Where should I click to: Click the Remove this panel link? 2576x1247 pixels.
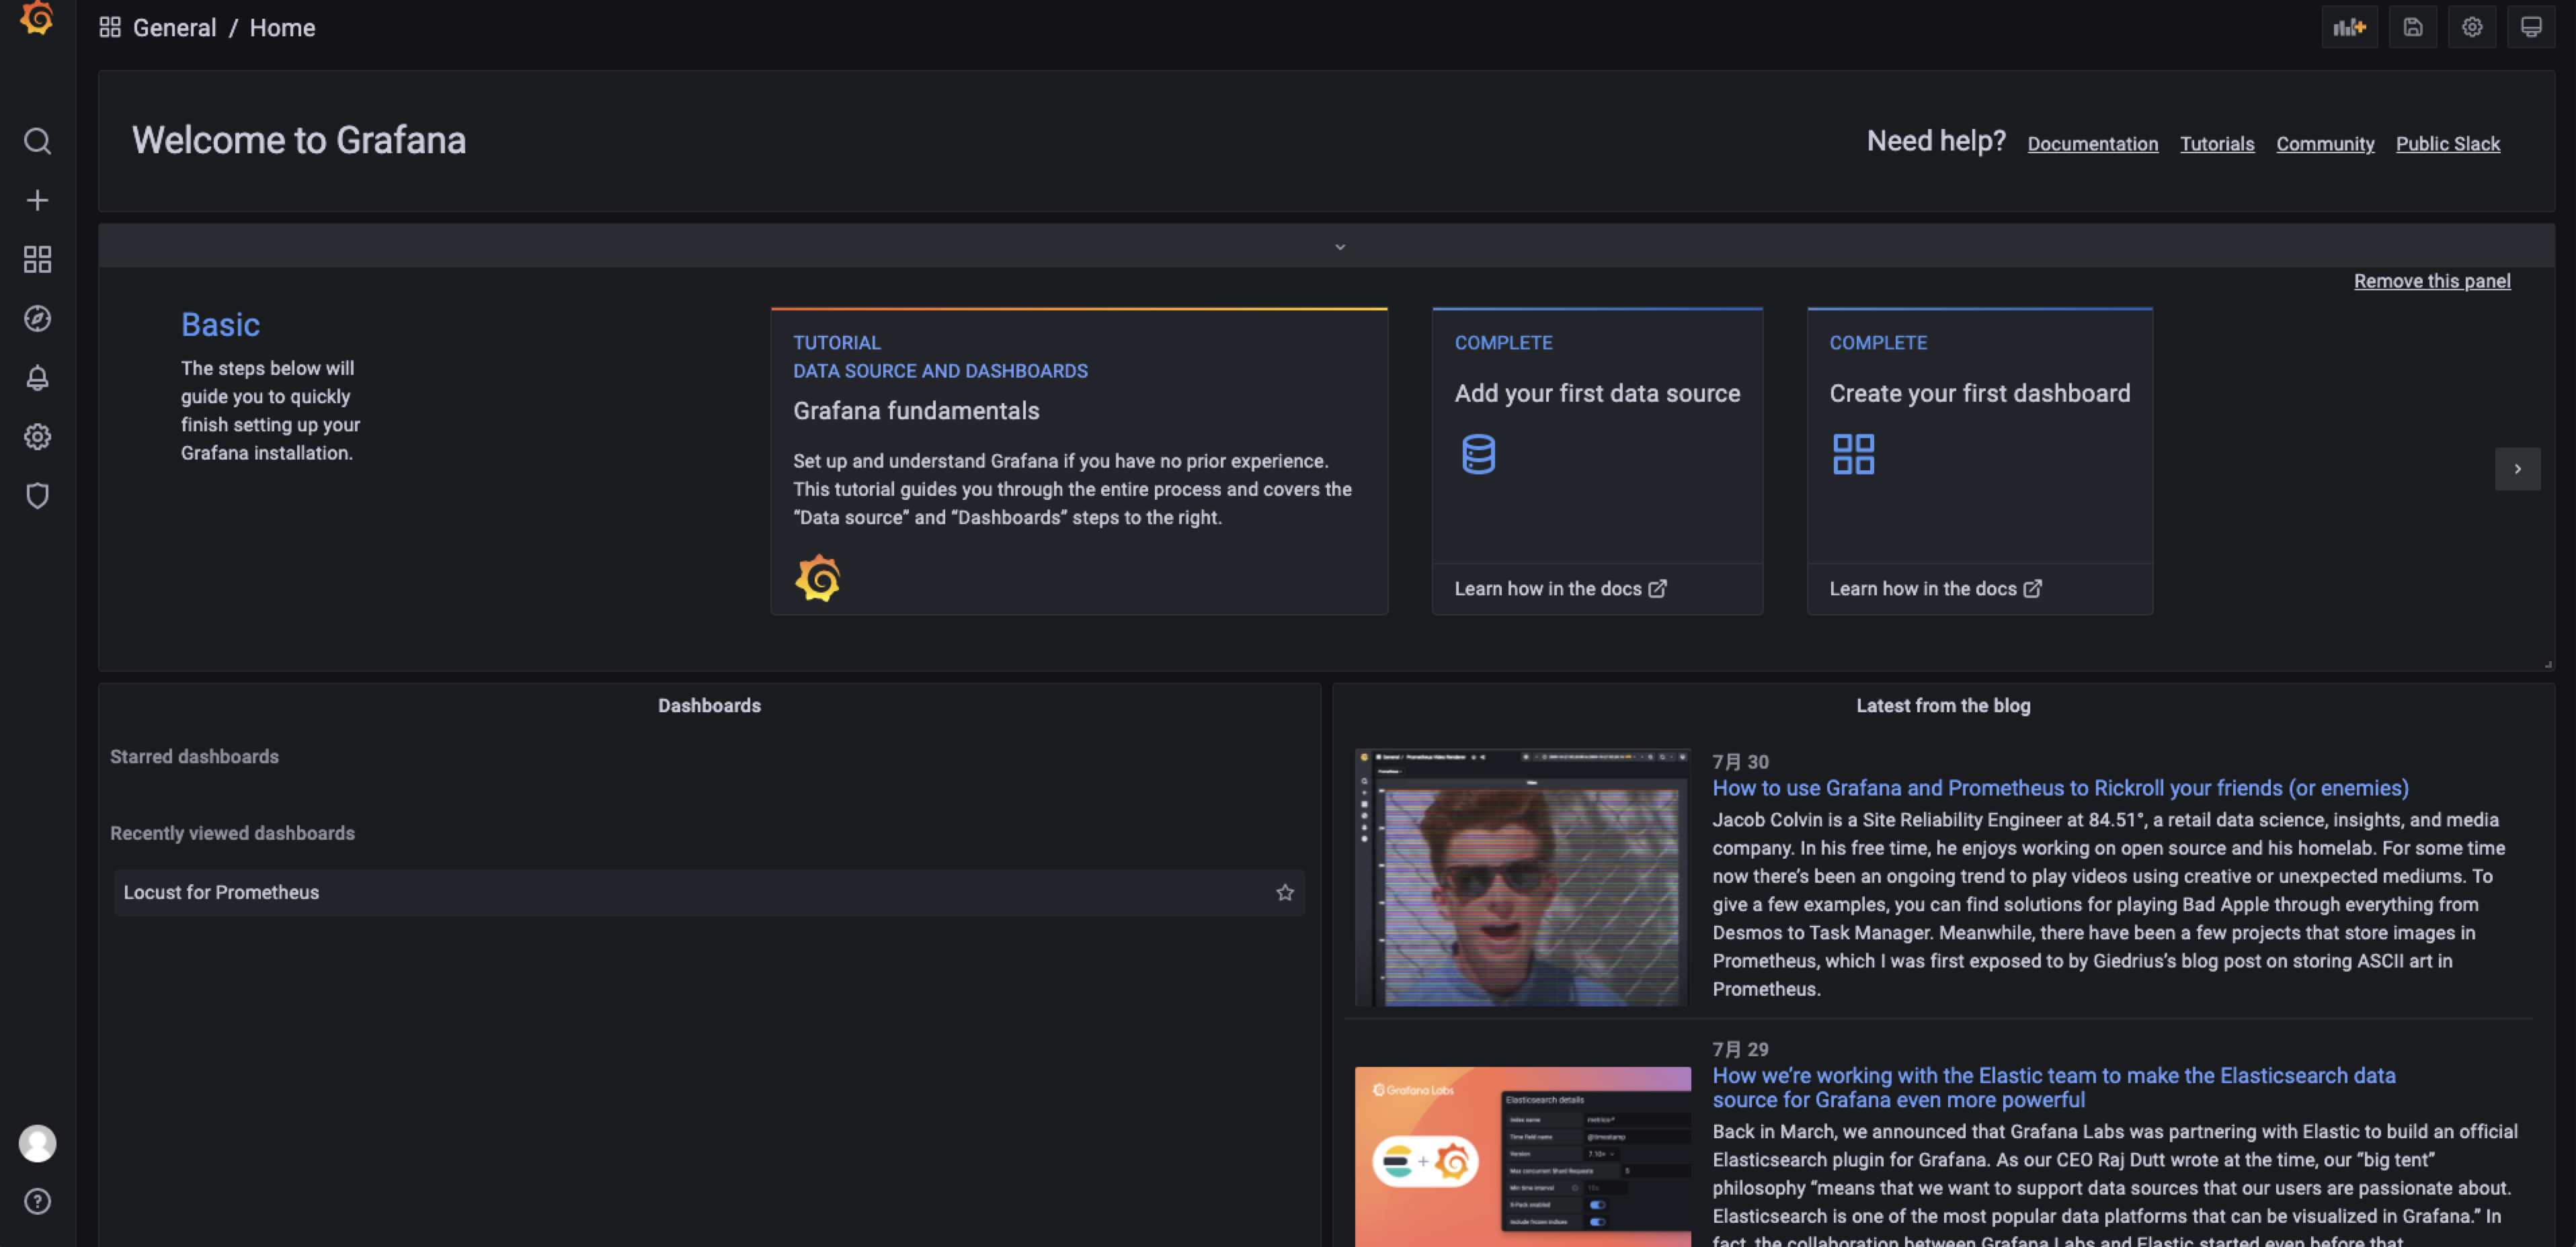tap(2431, 281)
